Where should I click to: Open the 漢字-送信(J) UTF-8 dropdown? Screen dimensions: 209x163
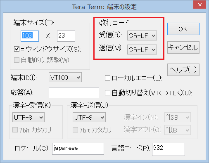[89, 117]
